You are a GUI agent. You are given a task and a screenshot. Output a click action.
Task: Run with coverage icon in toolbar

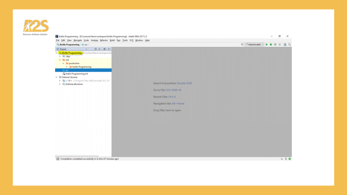click(x=276, y=45)
